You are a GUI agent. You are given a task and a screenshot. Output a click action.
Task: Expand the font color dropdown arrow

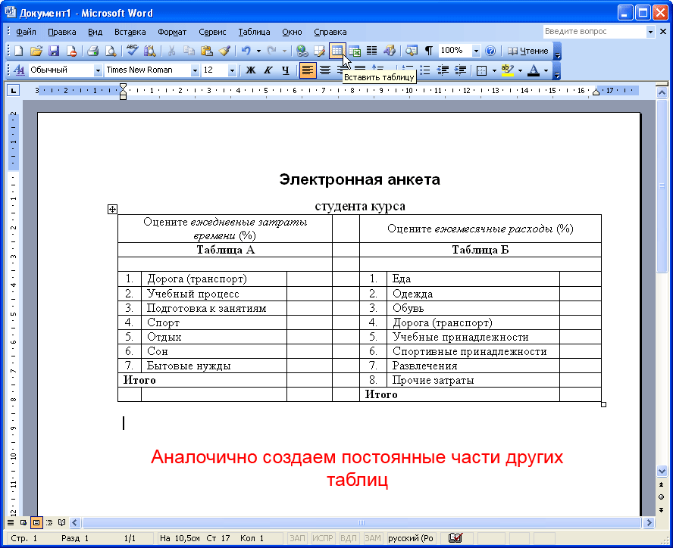(546, 70)
